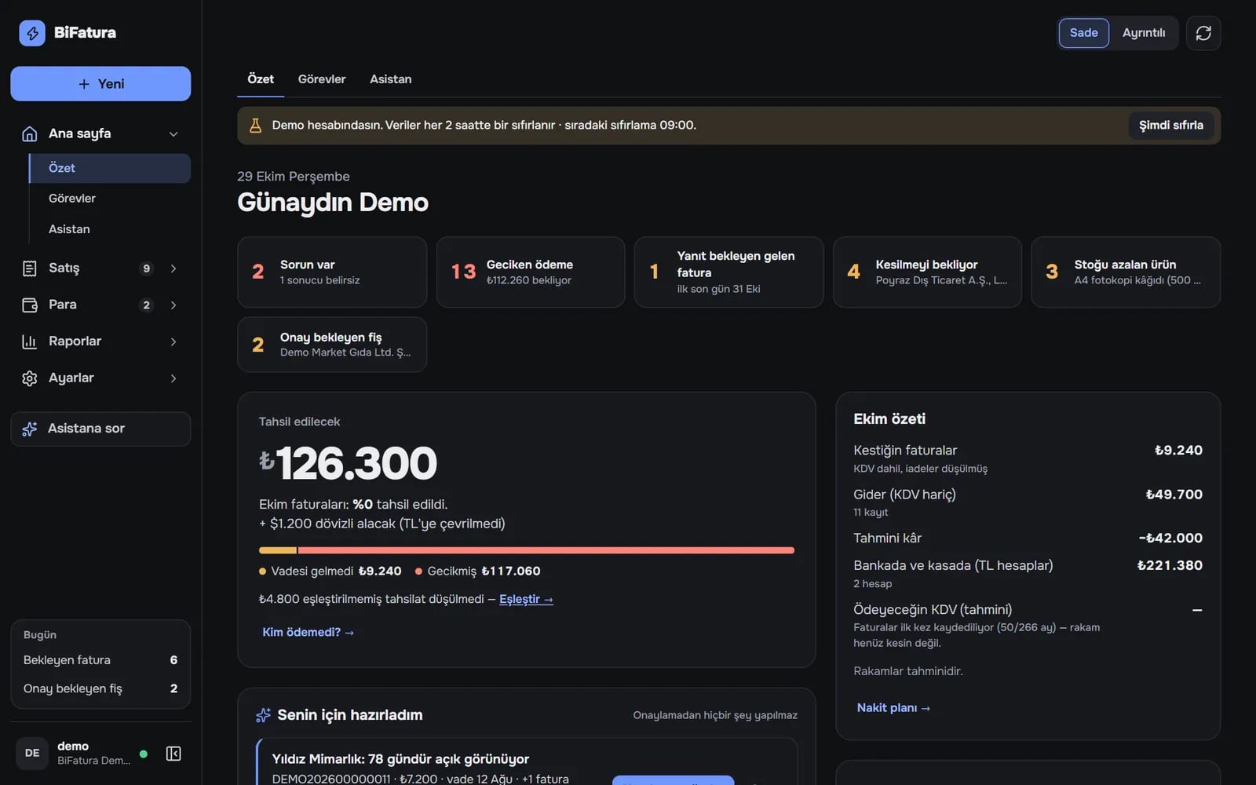Click the sparkle icon in Asistana sor
Viewport: 1256px width, 785px height.
pos(30,429)
